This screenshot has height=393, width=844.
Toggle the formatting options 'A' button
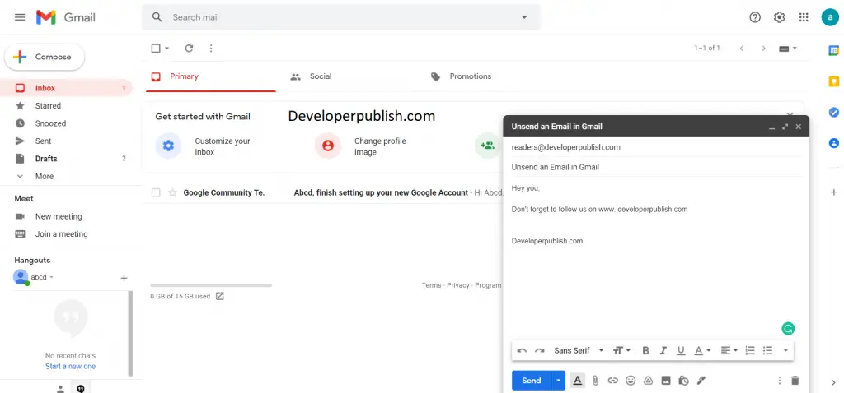click(x=577, y=381)
